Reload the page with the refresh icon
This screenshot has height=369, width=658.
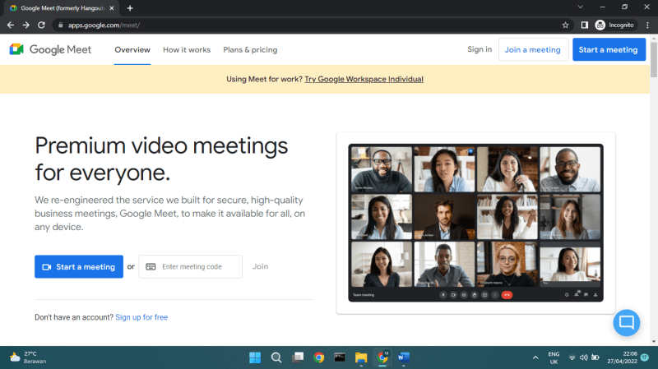(41, 25)
